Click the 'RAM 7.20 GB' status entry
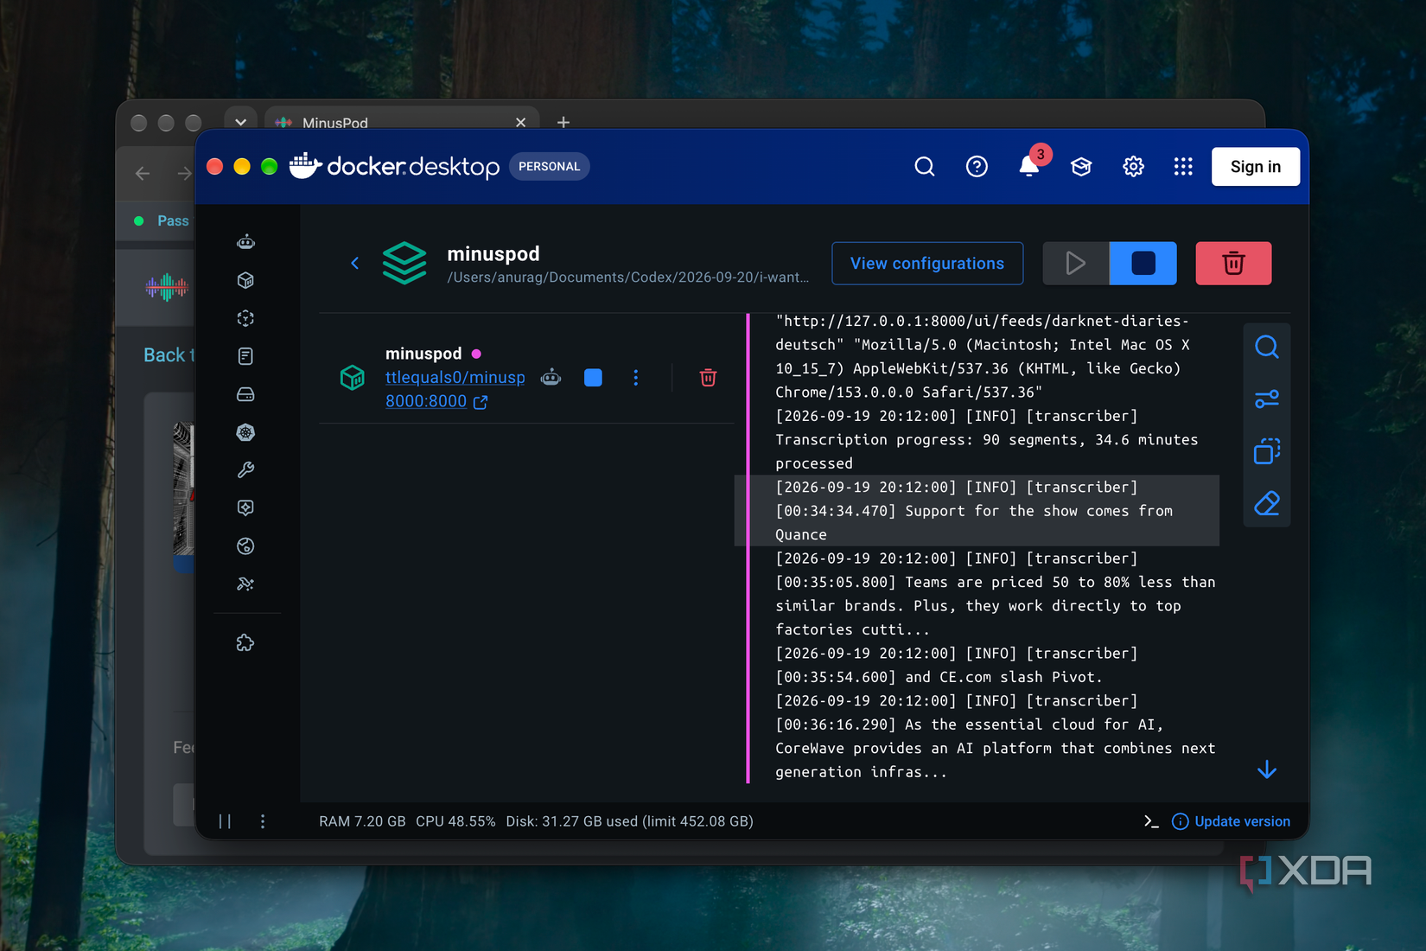1426x951 pixels. click(x=362, y=821)
